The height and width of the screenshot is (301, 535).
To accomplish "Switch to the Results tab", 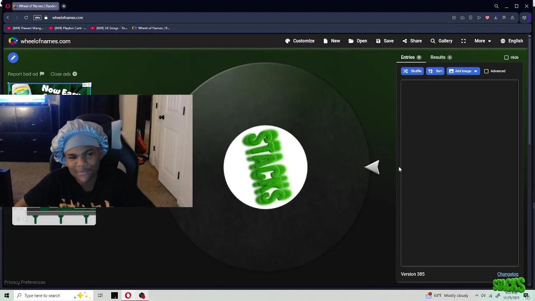I will (x=438, y=57).
